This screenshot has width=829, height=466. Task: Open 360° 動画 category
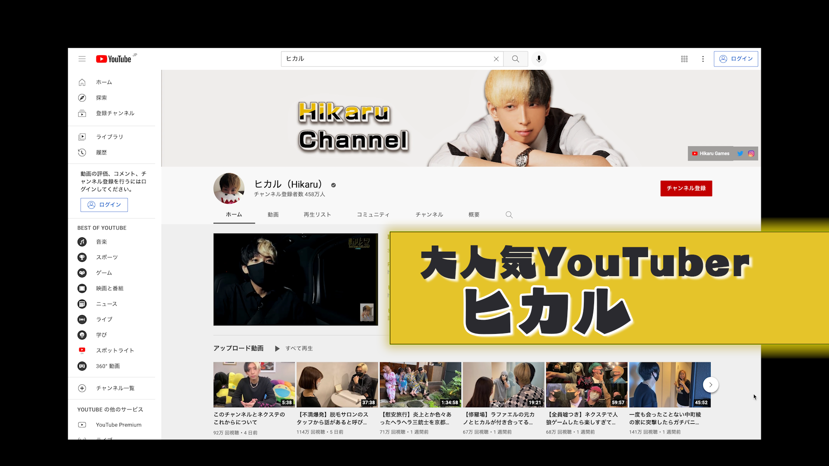pyautogui.click(x=111, y=366)
